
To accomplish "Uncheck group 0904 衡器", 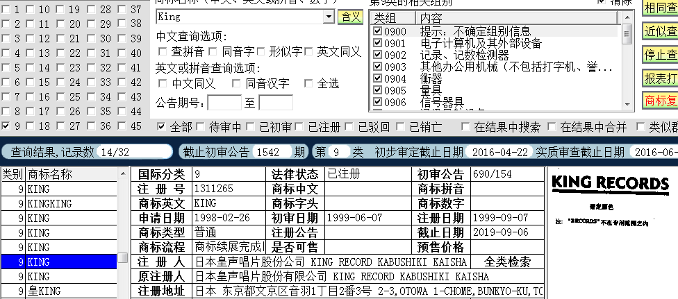I will 377,78.
